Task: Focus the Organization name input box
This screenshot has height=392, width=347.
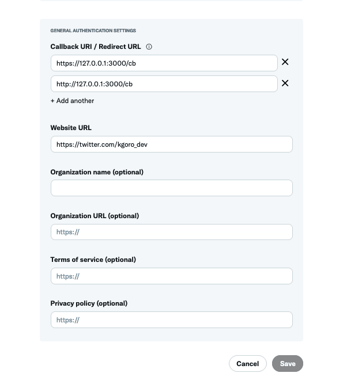Action: [172, 188]
